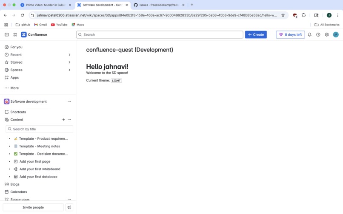Click the Create button

coord(256,34)
